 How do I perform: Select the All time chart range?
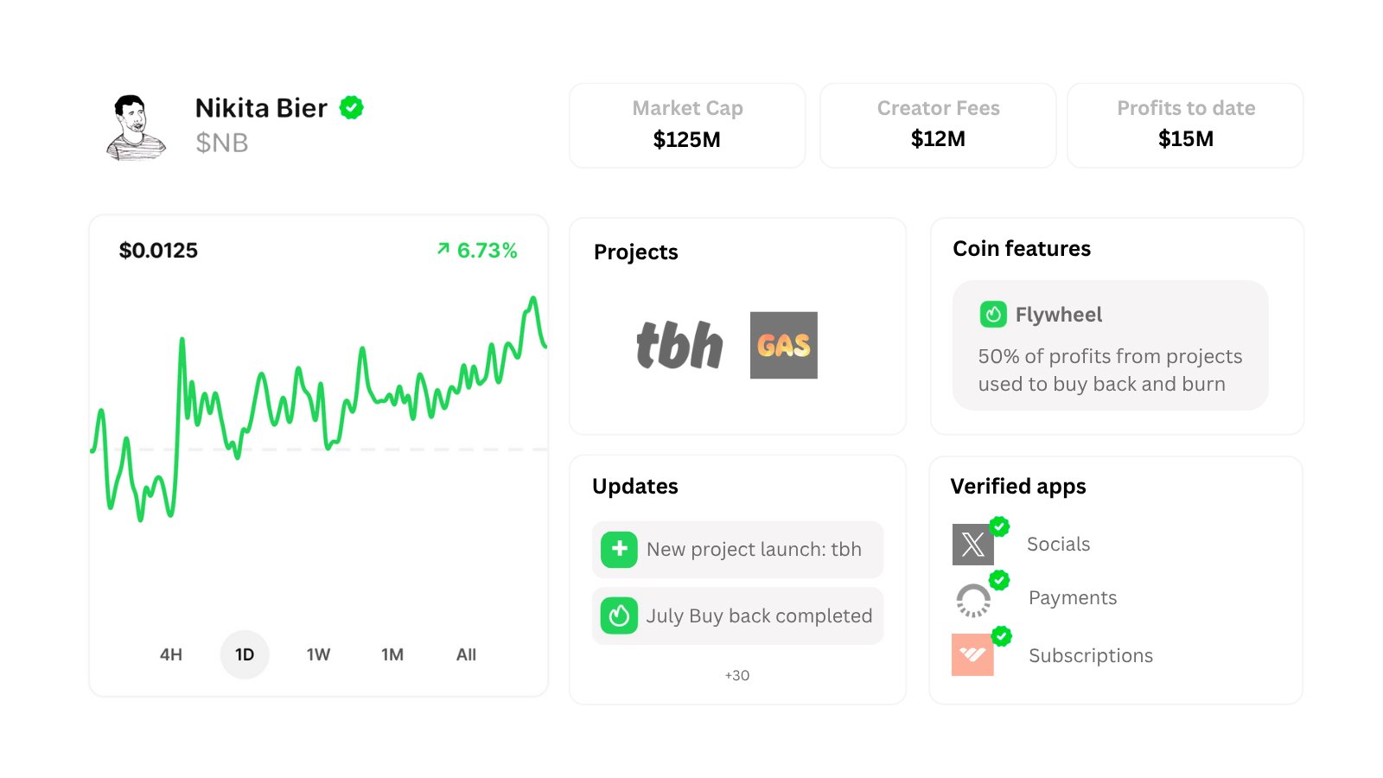coord(466,654)
